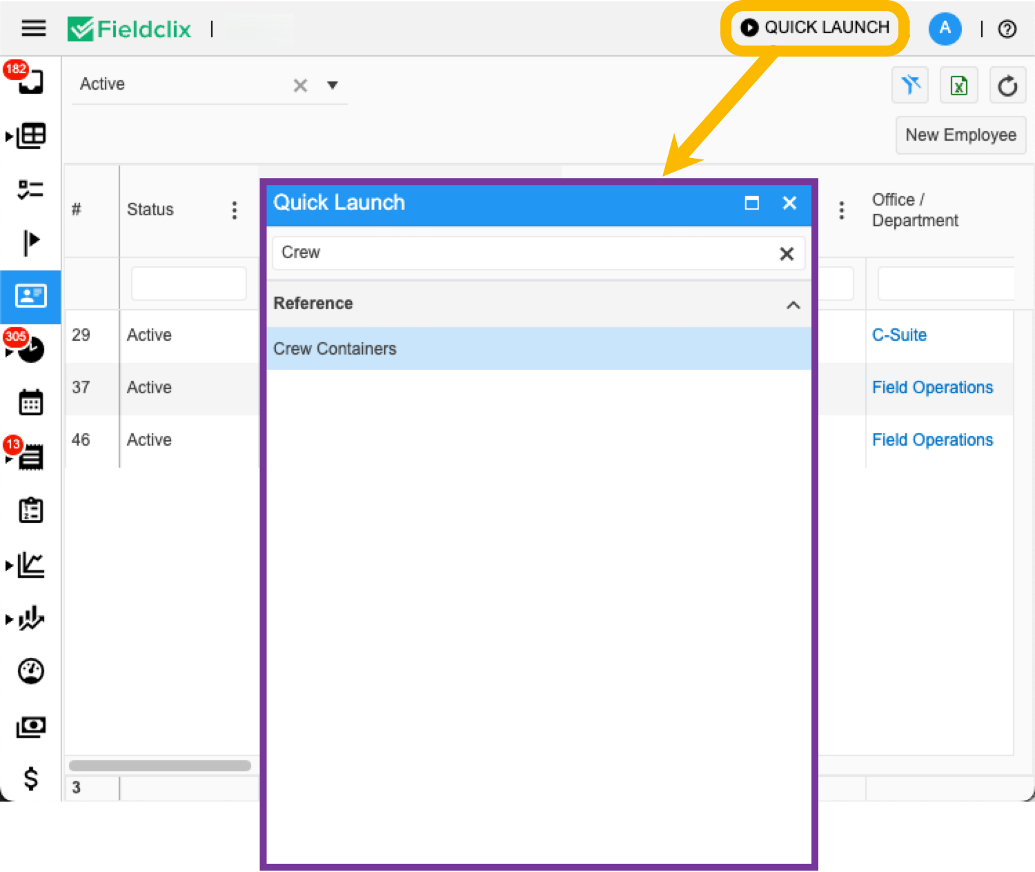
Task: Select Crew Containers result
Action: [x=538, y=349]
